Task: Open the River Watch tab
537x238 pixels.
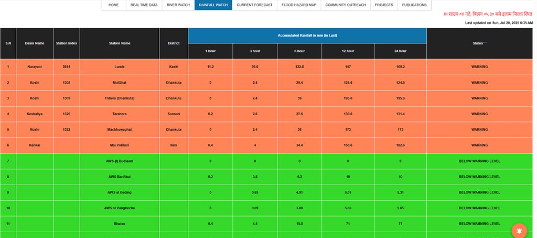Action: pos(178,5)
